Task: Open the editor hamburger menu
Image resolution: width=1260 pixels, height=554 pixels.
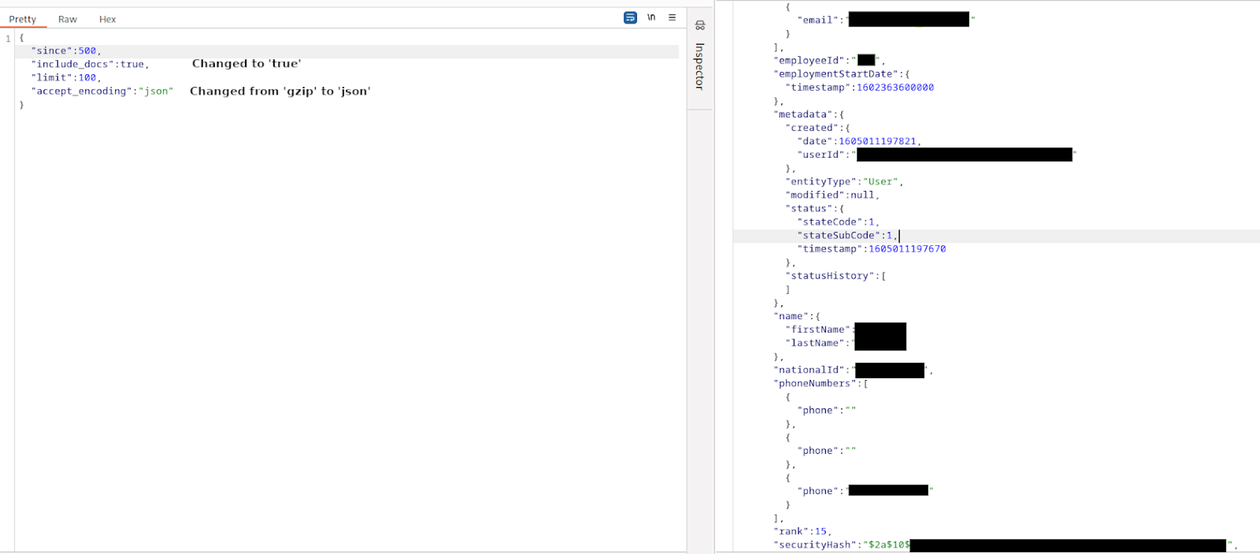Action: 672,18
